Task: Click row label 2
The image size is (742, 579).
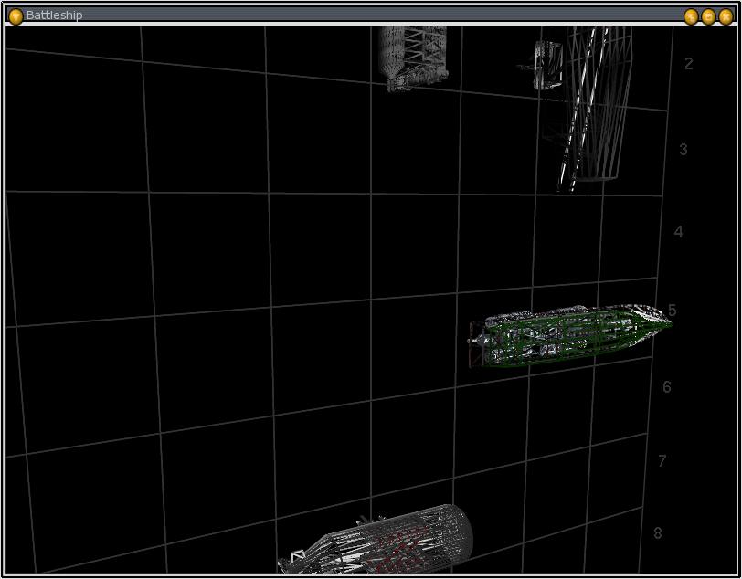Action: [688, 63]
